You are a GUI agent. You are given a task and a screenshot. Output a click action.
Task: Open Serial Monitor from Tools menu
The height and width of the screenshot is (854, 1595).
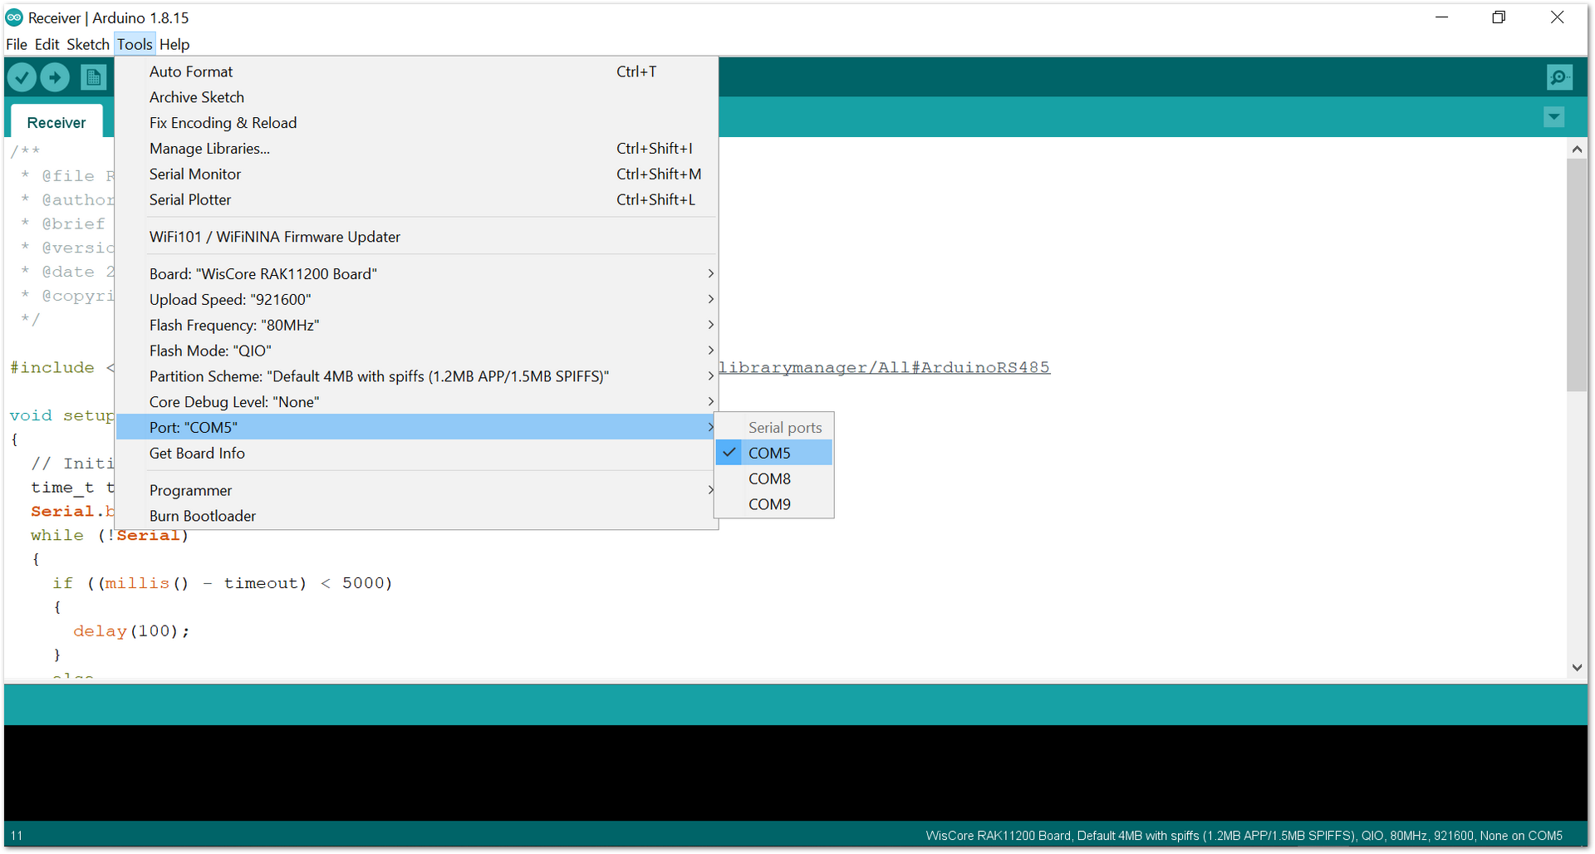[416, 174]
